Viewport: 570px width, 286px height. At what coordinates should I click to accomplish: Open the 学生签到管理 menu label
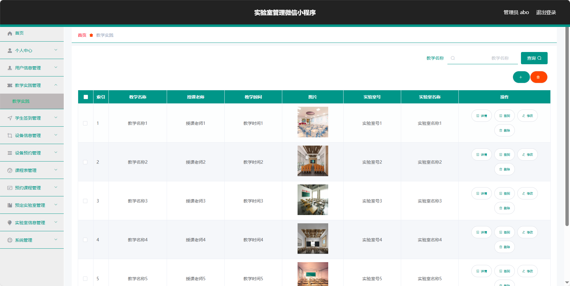[x=28, y=118]
